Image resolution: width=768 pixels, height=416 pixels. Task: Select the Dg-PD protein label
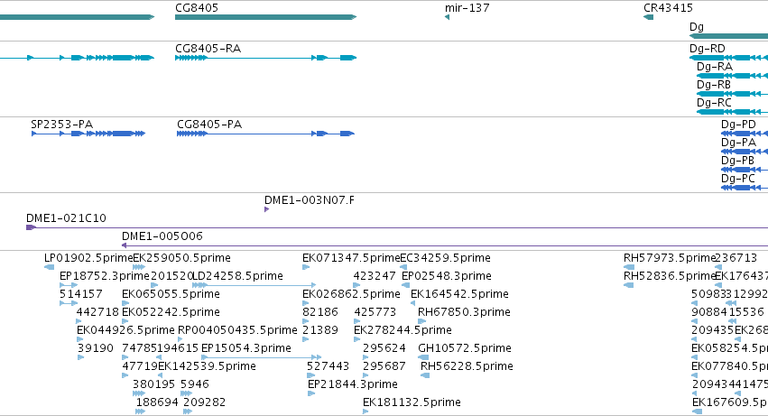point(738,125)
